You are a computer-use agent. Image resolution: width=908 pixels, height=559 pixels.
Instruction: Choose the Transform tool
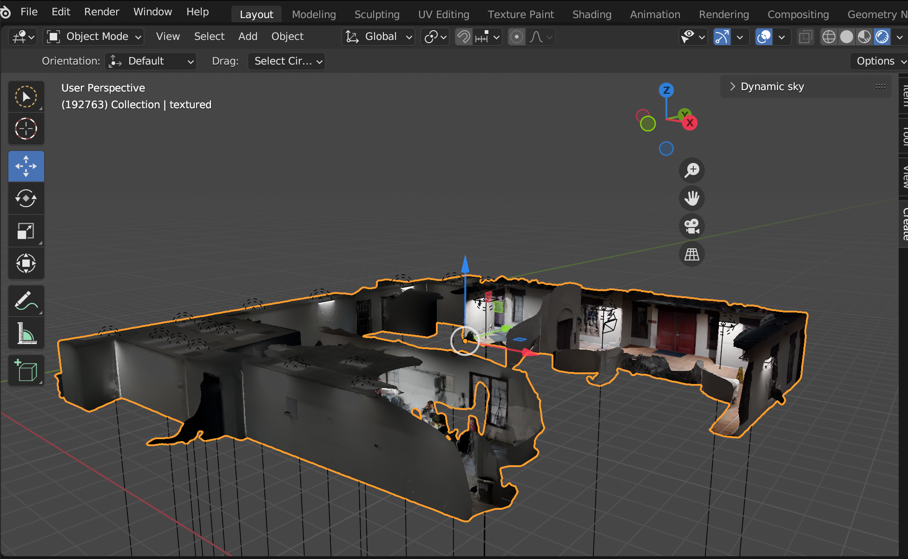pos(26,264)
